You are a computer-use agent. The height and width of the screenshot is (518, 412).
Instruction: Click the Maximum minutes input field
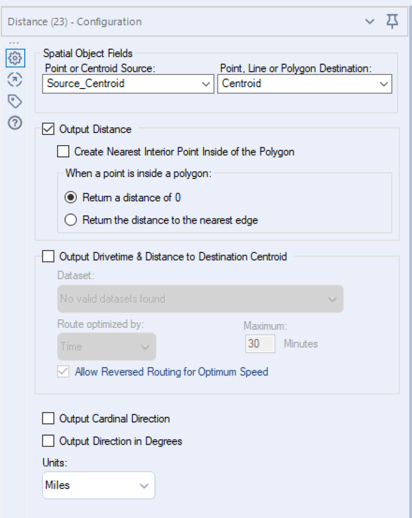point(260,344)
